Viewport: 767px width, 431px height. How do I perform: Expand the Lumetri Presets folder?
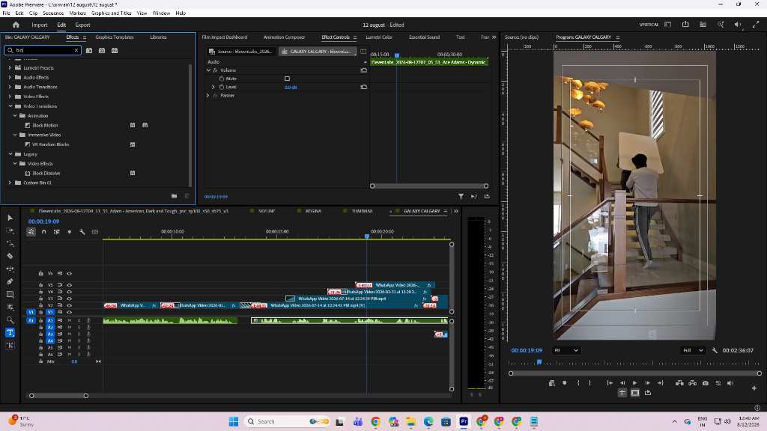[x=10, y=68]
